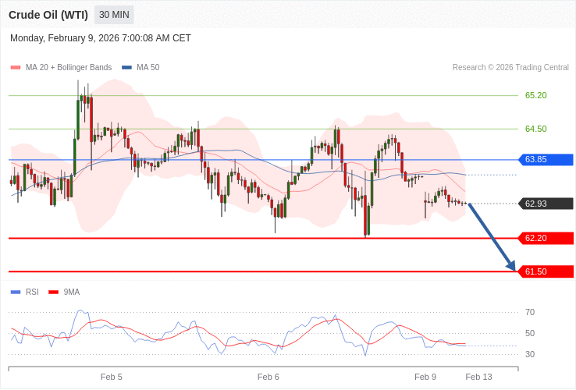Viewport: 576px width, 390px height.
Task: Select the red 61.50 target price tag
Action: pos(546,271)
